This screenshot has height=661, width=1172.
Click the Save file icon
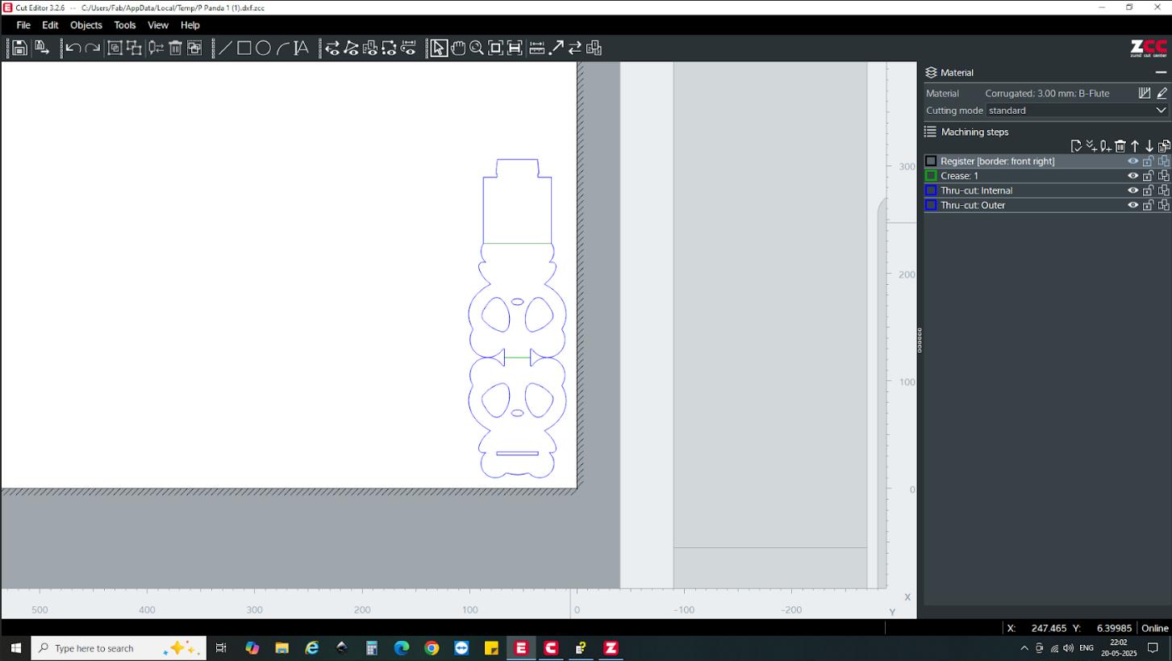pos(19,48)
